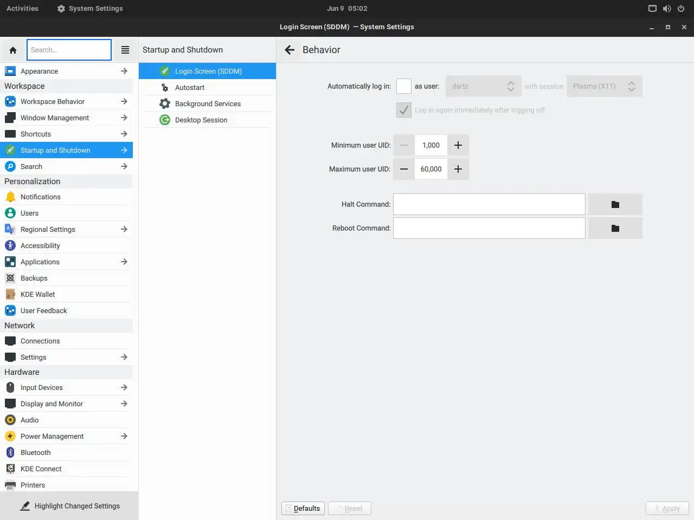Screen dimensions: 694x520
Task: Open Autostart module
Action: tap(207, 87)
